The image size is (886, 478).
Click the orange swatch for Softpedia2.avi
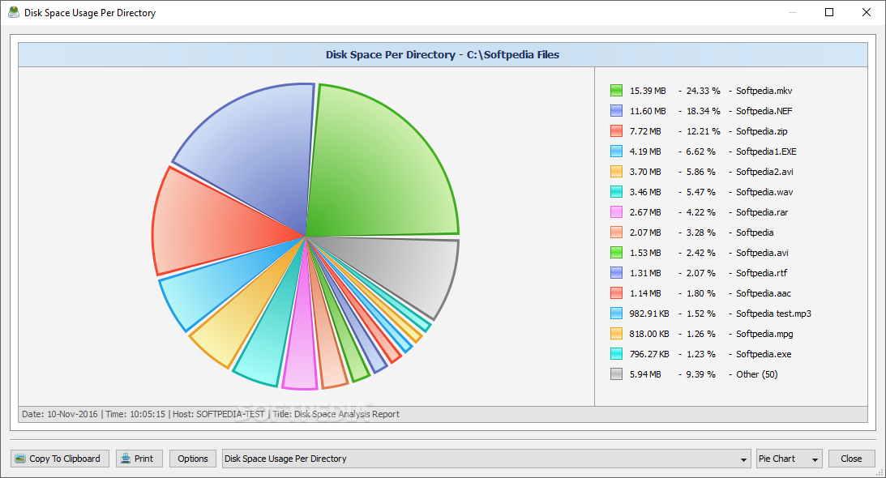click(616, 172)
